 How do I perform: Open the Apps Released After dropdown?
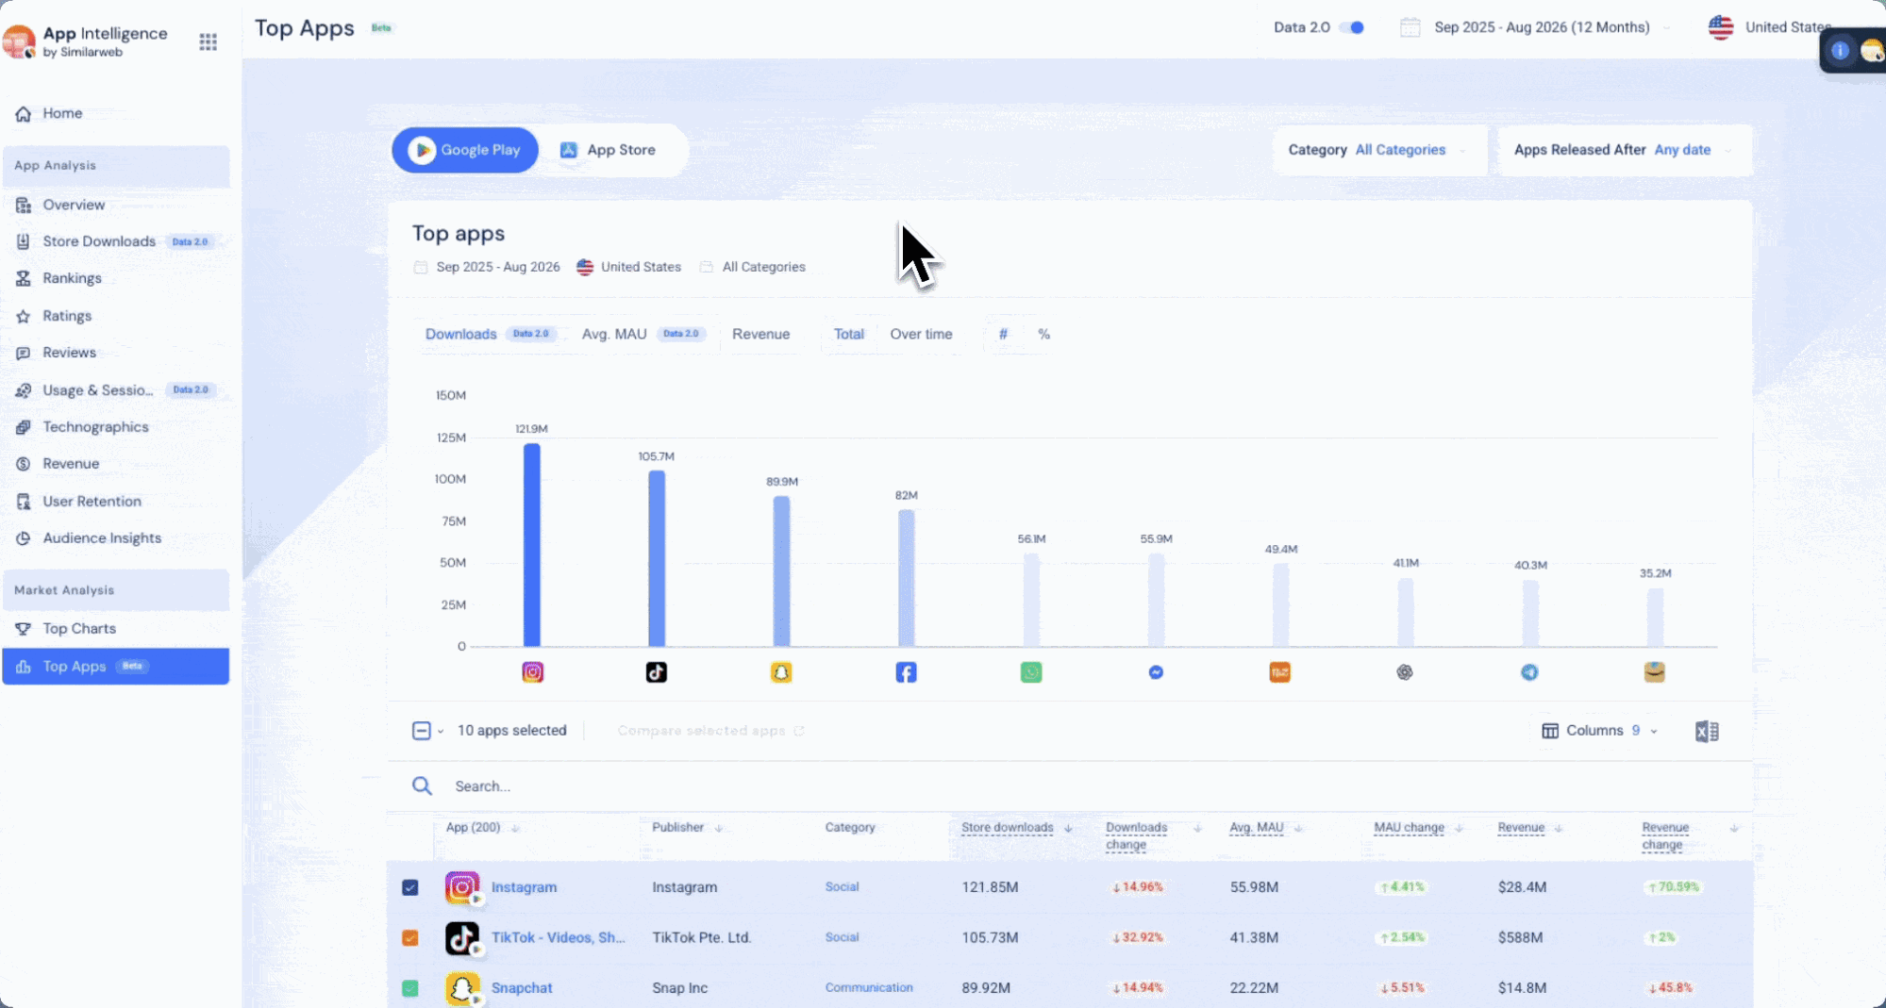1625,150
